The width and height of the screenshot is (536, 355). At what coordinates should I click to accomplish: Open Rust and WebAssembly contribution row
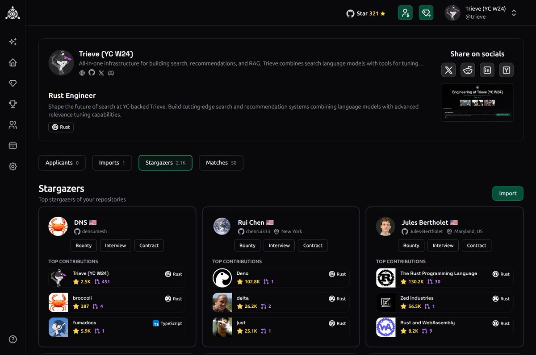(x=445, y=327)
